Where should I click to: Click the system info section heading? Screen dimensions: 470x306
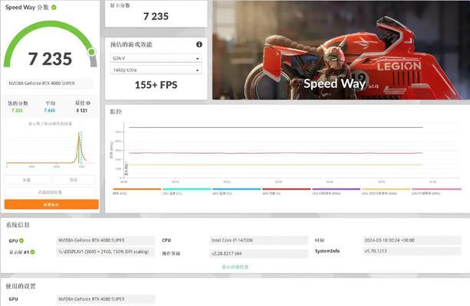coord(18,225)
